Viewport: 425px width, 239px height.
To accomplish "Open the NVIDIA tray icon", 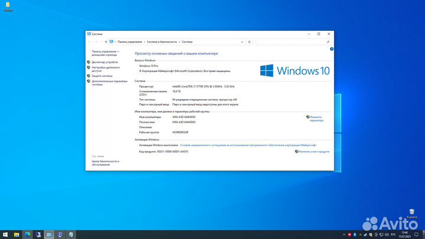I will pos(360,235).
